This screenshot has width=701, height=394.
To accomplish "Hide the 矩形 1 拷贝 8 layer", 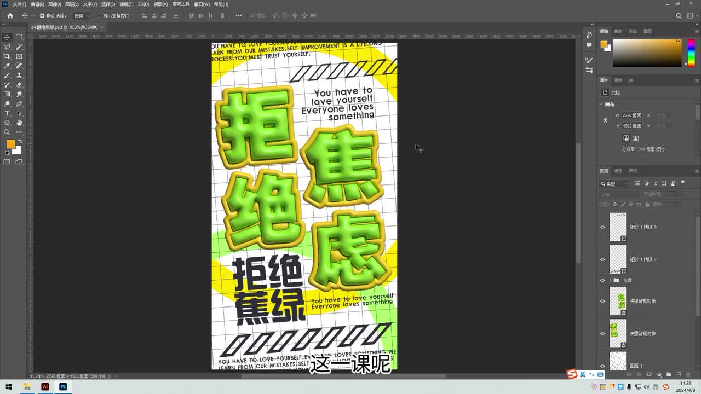I will coord(602,227).
